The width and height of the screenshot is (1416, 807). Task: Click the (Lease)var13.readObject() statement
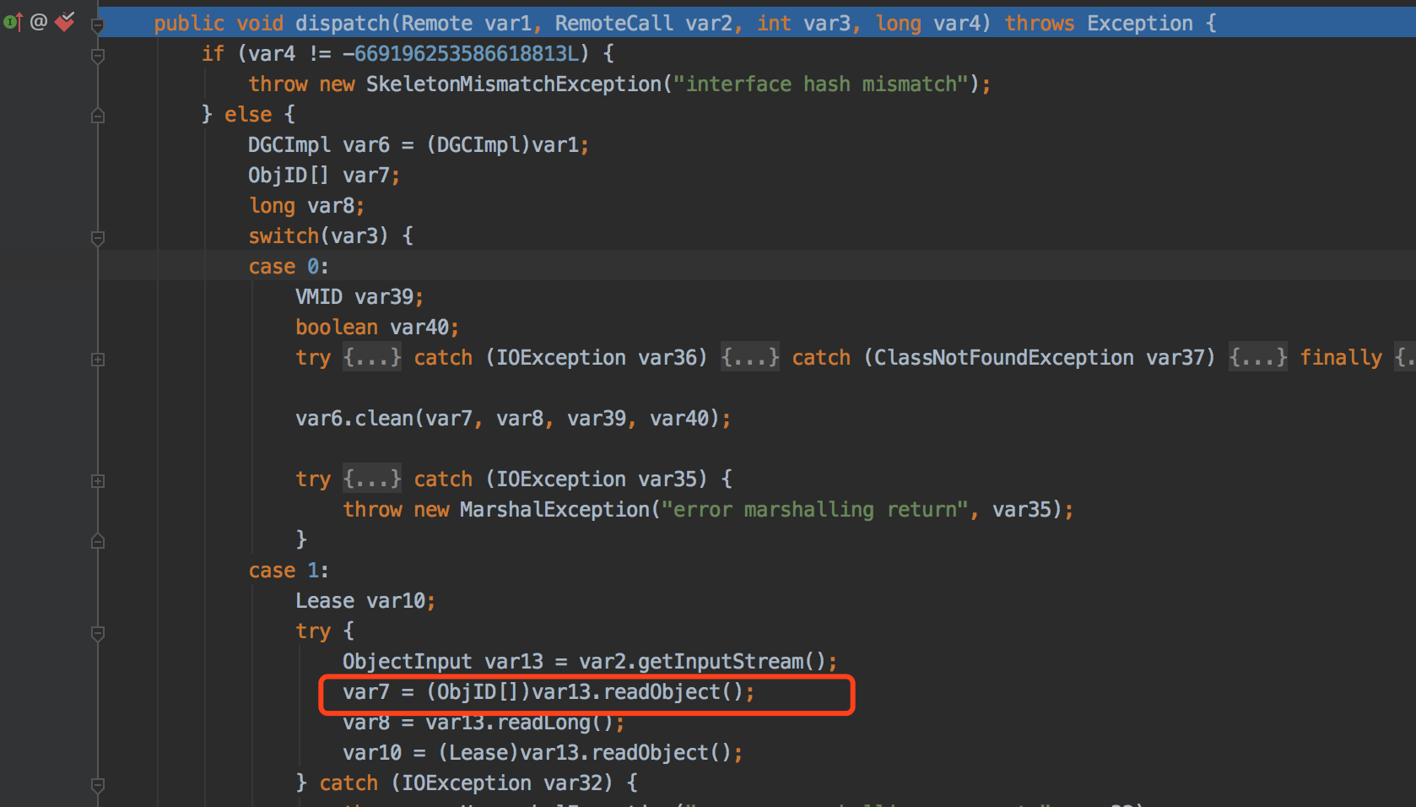(x=590, y=752)
